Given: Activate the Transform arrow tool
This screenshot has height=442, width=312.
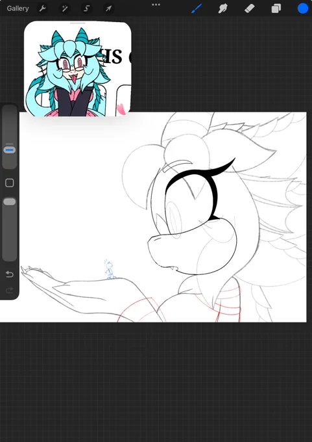Looking at the screenshot, I should [x=108, y=8].
